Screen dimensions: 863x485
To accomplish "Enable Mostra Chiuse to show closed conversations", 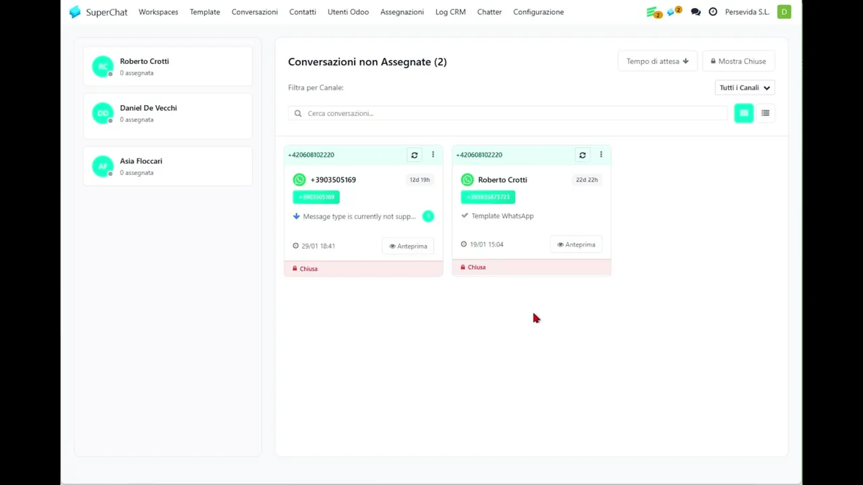I will click(738, 61).
